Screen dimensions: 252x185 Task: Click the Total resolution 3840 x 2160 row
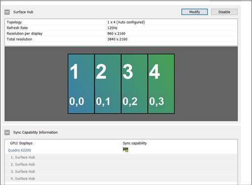121,39
